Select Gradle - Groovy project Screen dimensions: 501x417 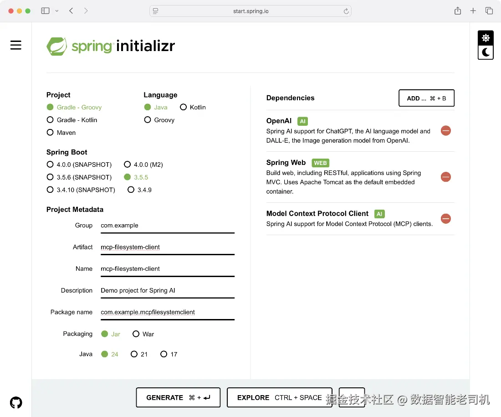pyautogui.click(x=74, y=107)
